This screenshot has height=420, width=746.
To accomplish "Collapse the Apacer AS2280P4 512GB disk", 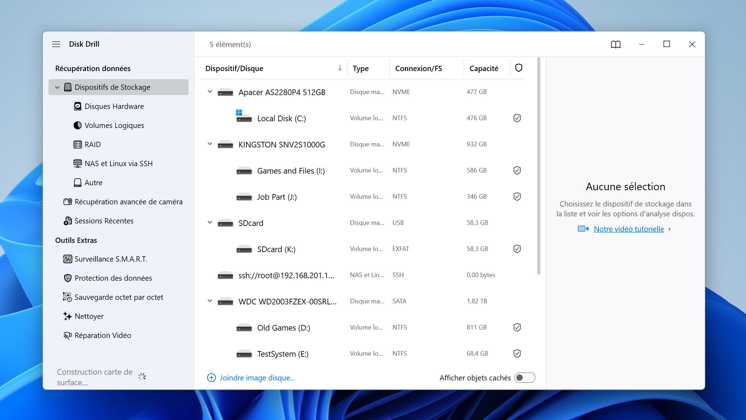I will point(210,92).
